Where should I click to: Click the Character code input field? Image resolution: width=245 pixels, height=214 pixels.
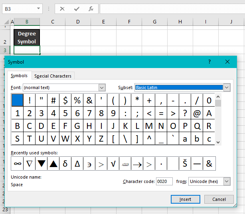tap(164, 181)
